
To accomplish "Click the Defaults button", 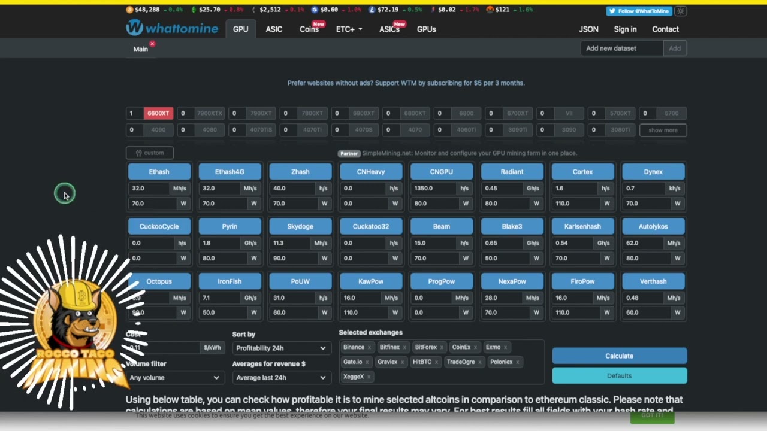I will [619, 375].
